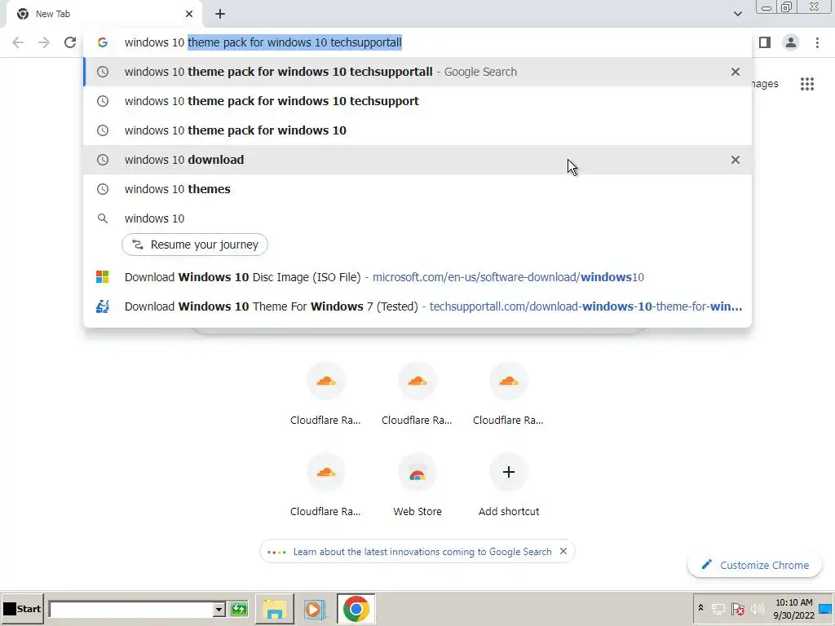Choose the 'windows 10 themes' suggestion
The width and height of the screenshot is (835, 626).
click(417, 189)
